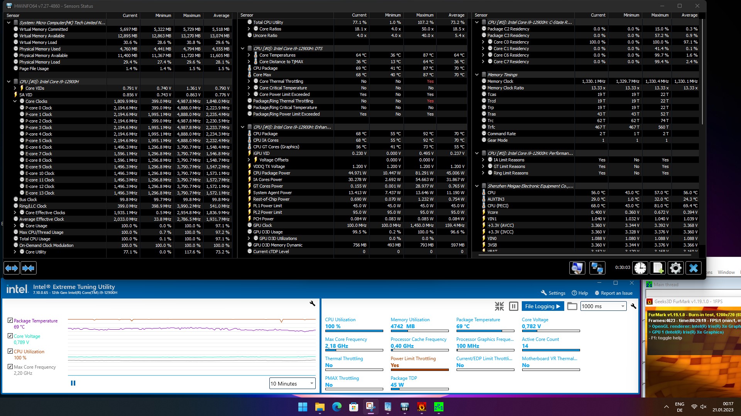The image size is (741, 416).
Task: Reset HWiNFO elapsed time clock icon
Action: tap(640, 268)
